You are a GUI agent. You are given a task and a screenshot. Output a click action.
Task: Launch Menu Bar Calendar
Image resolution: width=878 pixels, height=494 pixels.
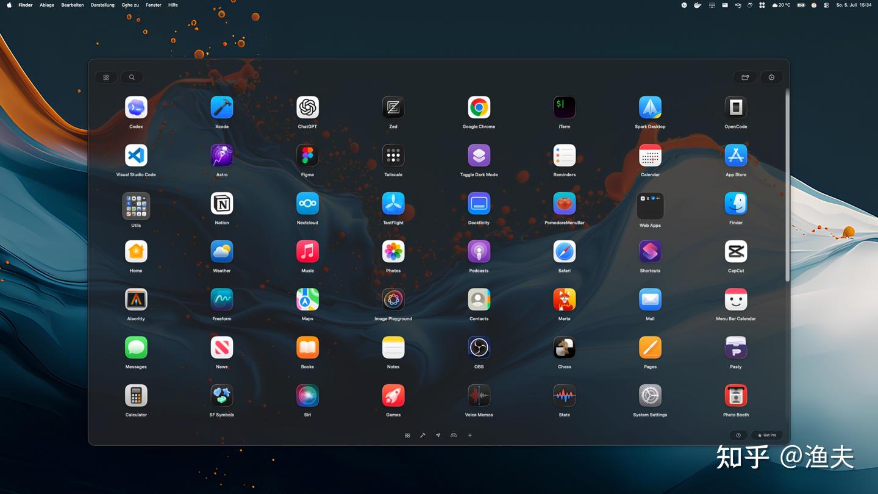click(736, 299)
